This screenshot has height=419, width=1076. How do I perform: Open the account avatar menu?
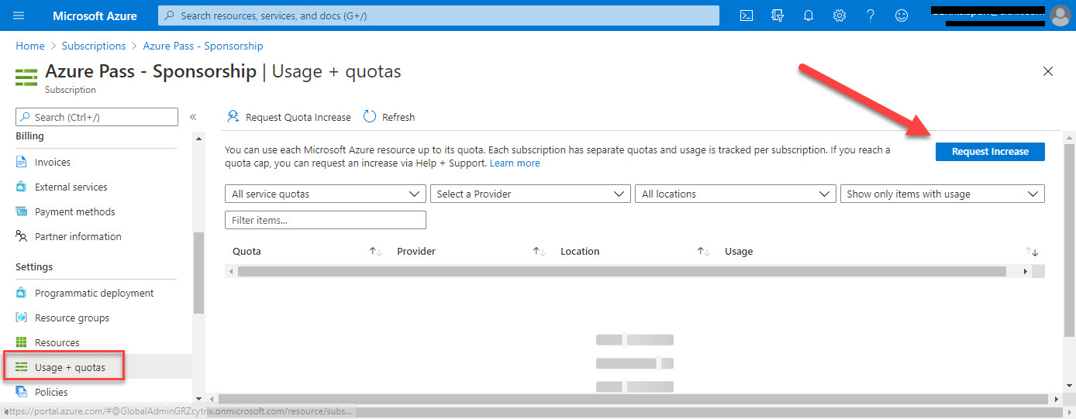point(1060,15)
